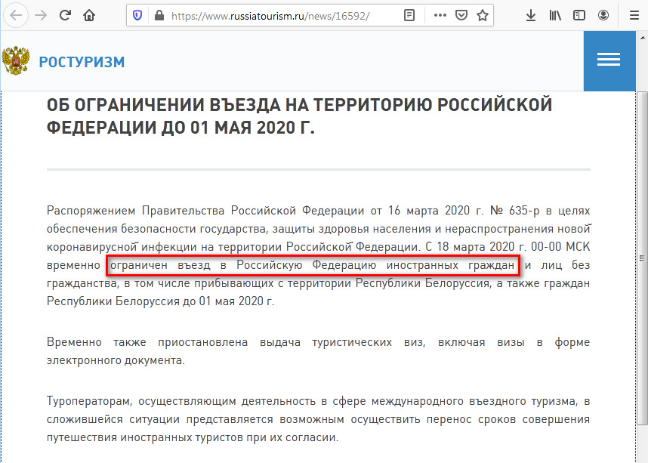The height and width of the screenshot is (463, 648).
Task: Open page actions three-dots menu
Action: [x=440, y=15]
